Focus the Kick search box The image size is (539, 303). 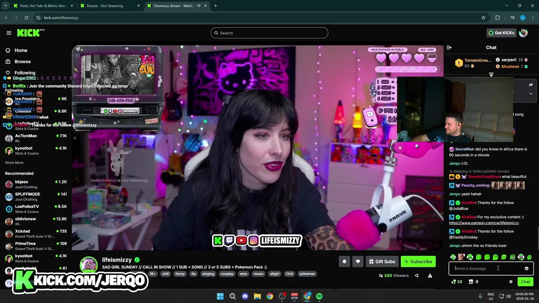click(x=269, y=33)
